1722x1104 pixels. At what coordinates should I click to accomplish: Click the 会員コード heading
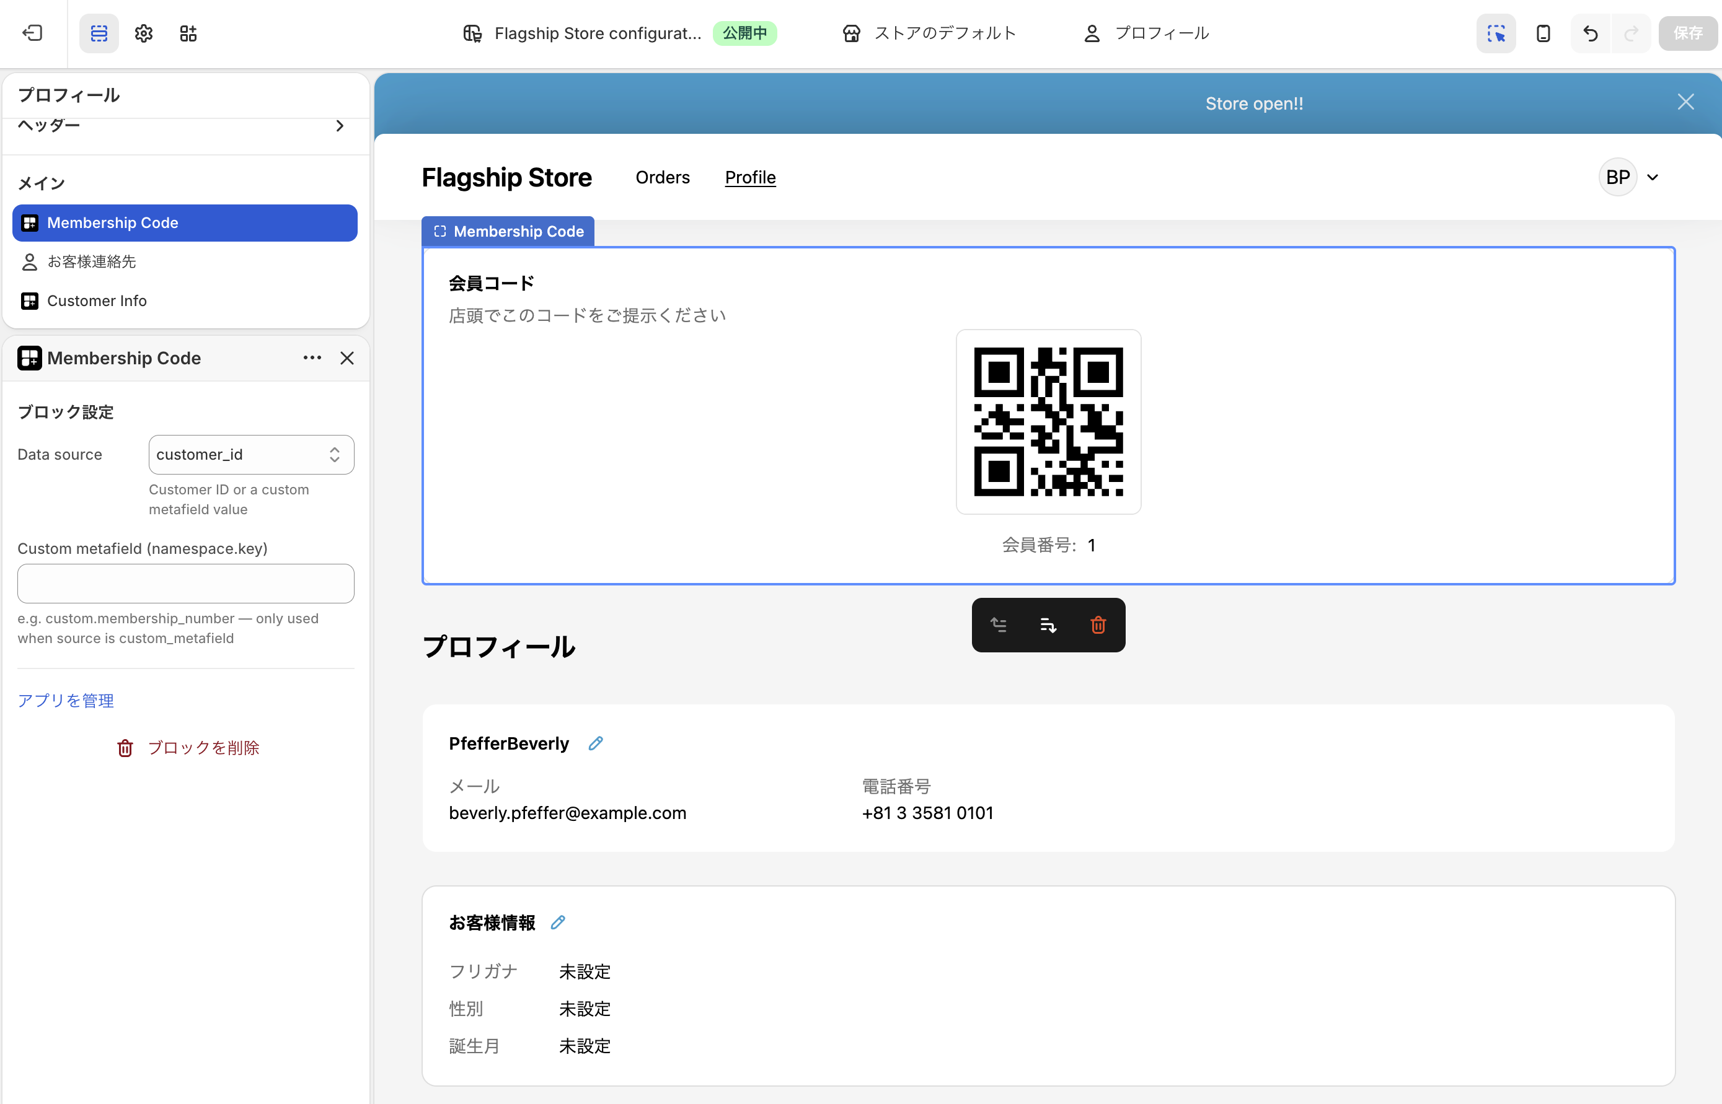tap(492, 283)
